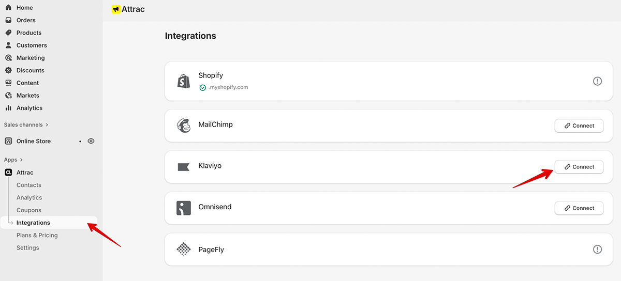Click the PageFly info alert icon
The height and width of the screenshot is (281, 621).
point(597,249)
